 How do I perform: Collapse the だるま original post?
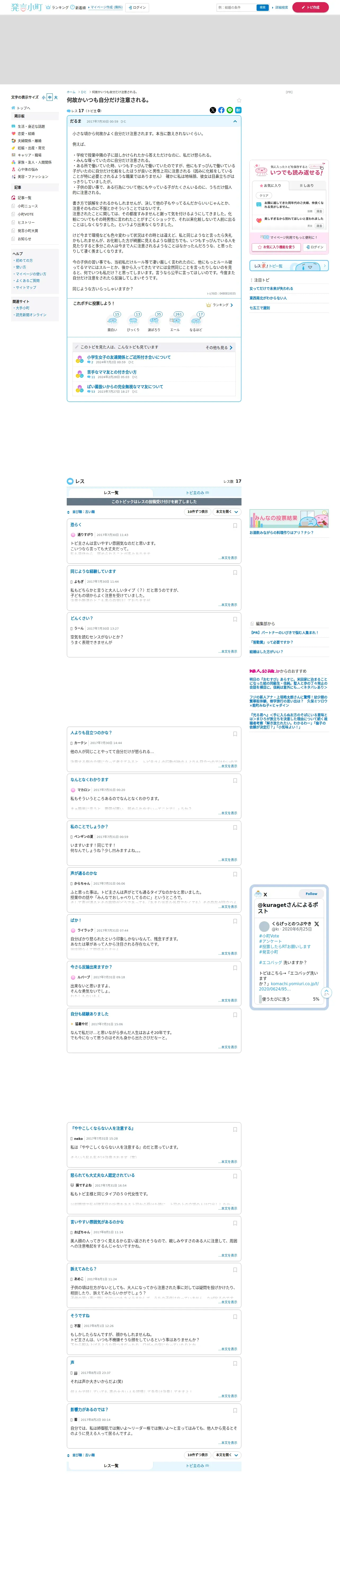pos(235,122)
